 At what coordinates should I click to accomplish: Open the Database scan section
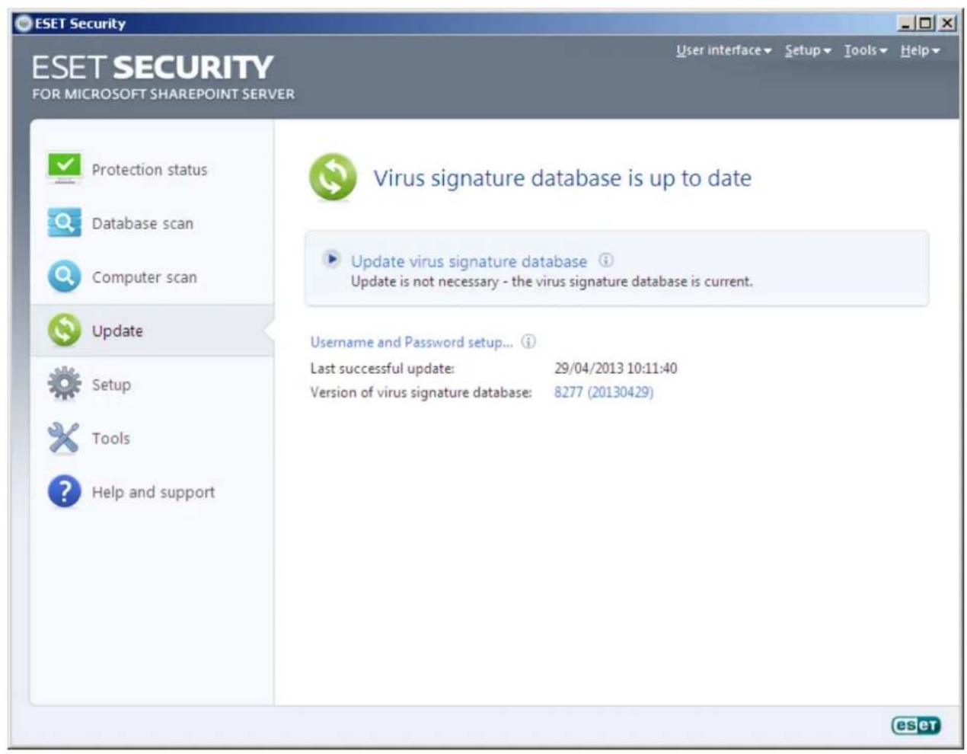click(142, 223)
